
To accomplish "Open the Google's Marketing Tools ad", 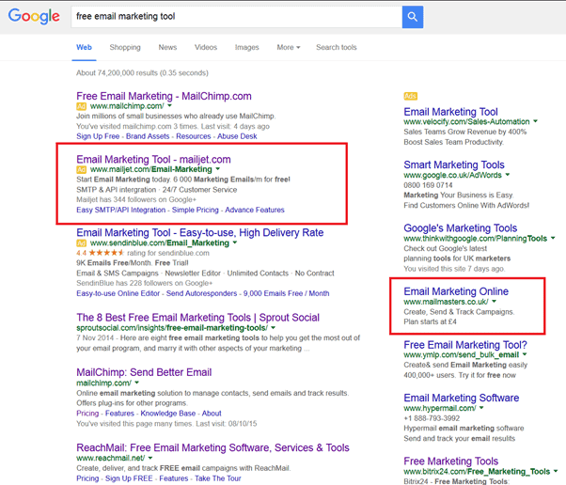I will [461, 228].
